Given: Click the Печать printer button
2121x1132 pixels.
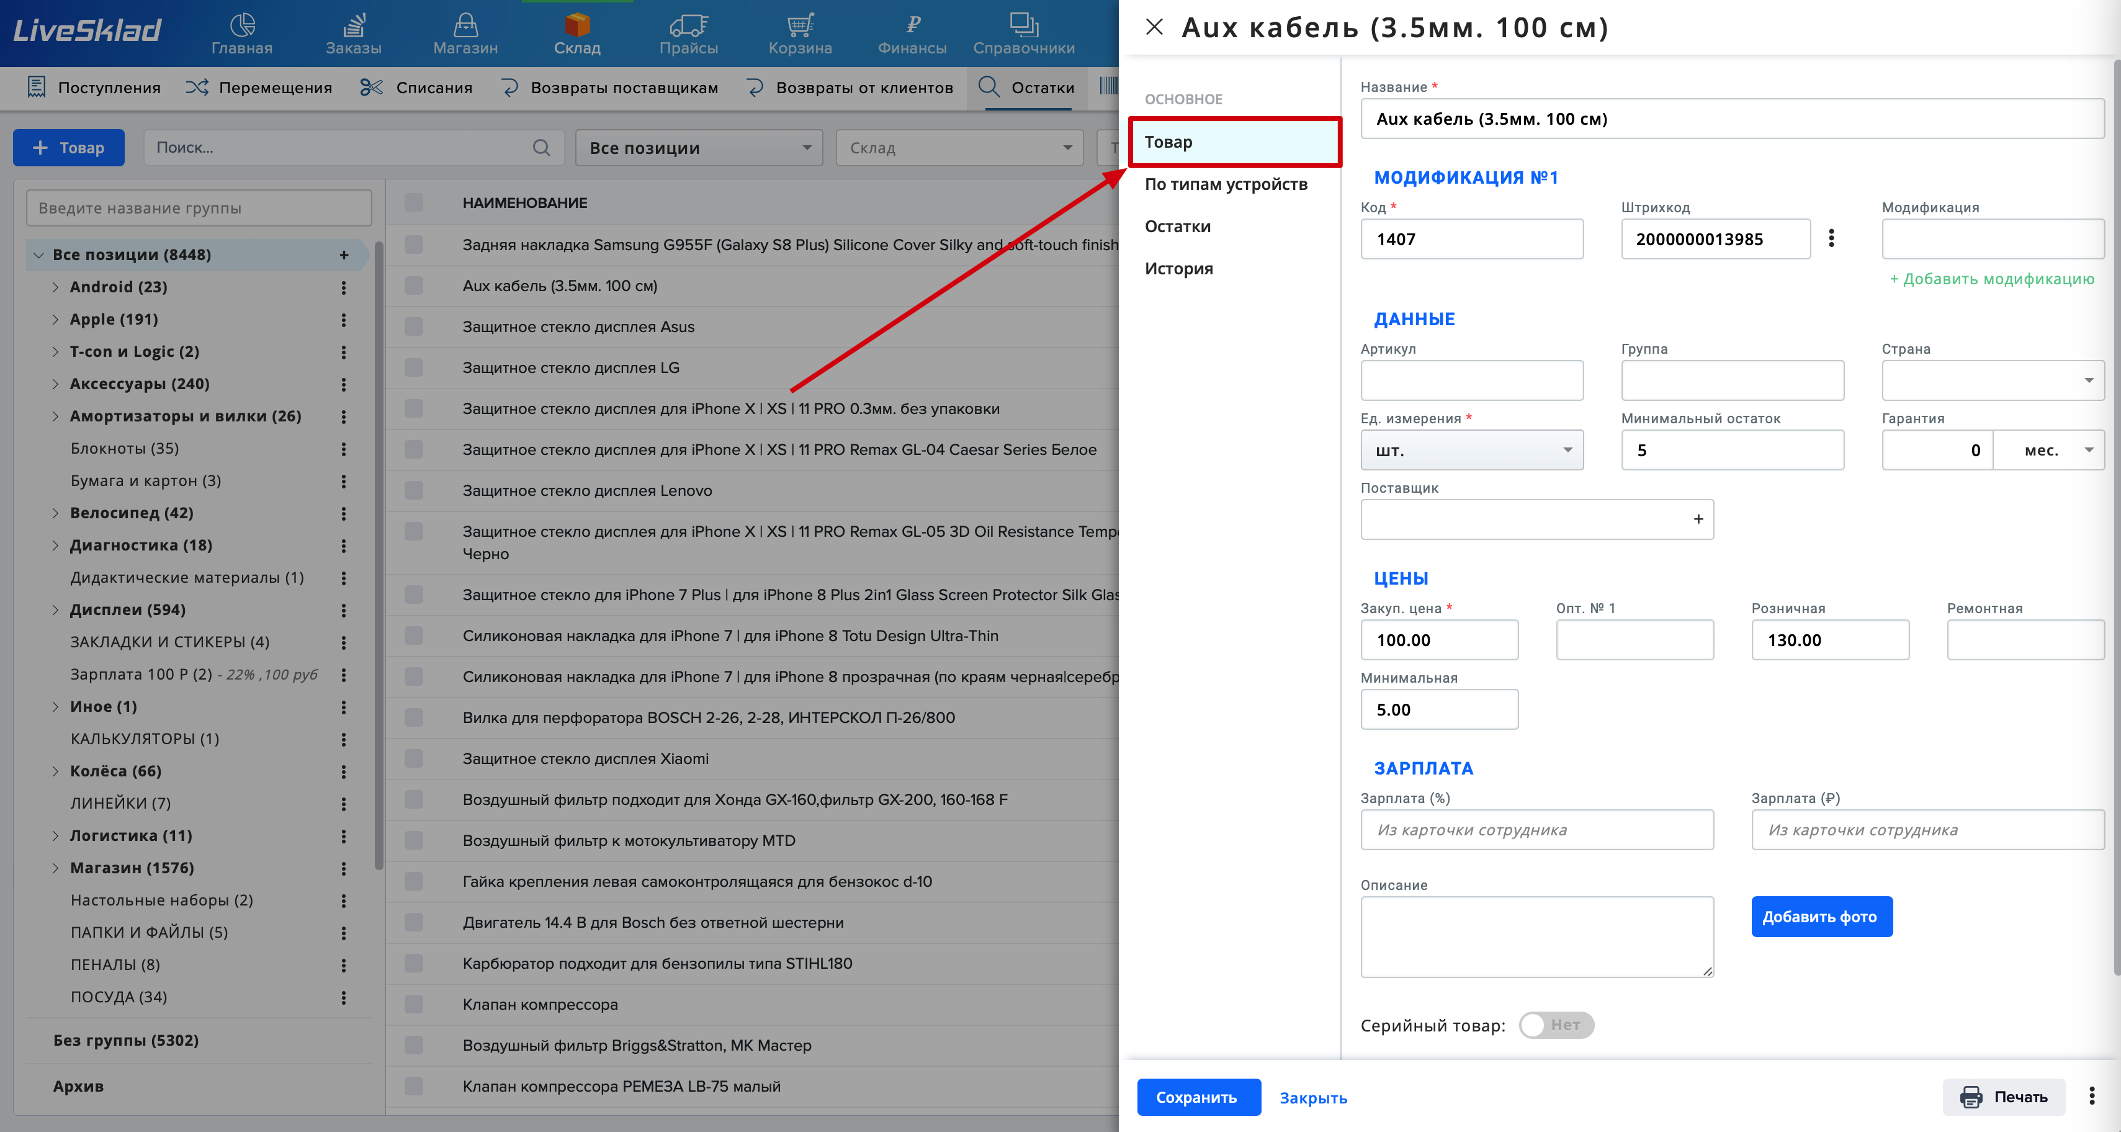Looking at the screenshot, I should tap(2003, 1097).
